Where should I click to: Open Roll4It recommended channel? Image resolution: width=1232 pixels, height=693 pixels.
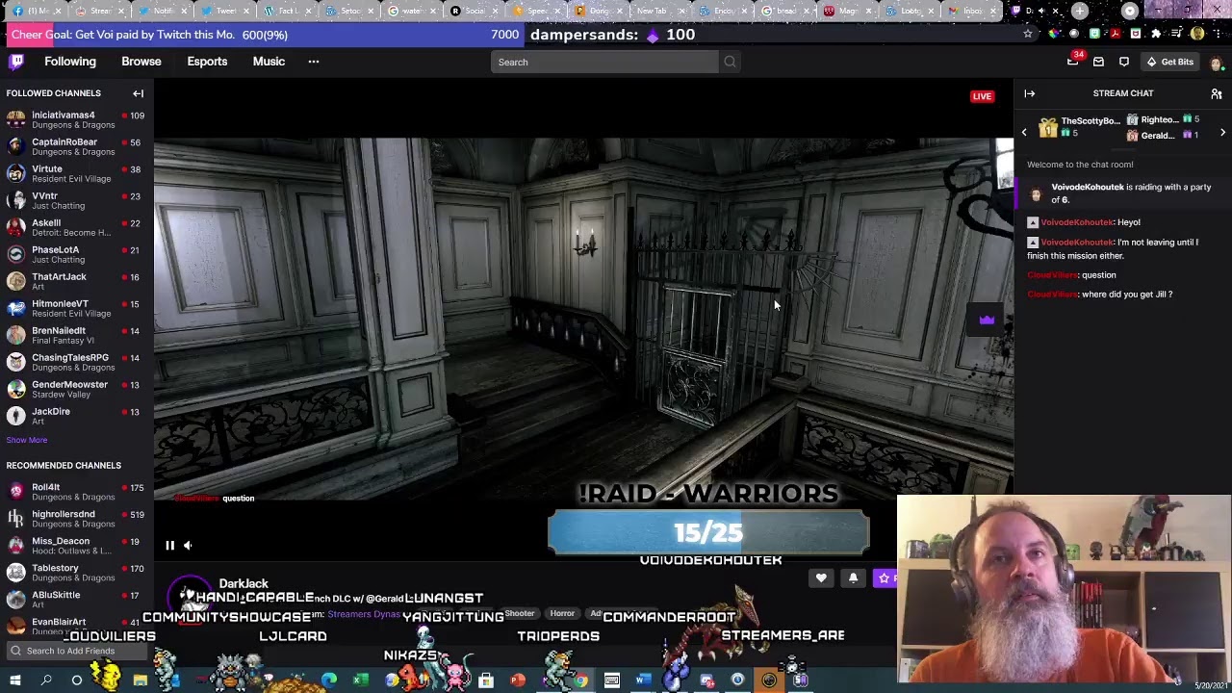tap(76, 492)
